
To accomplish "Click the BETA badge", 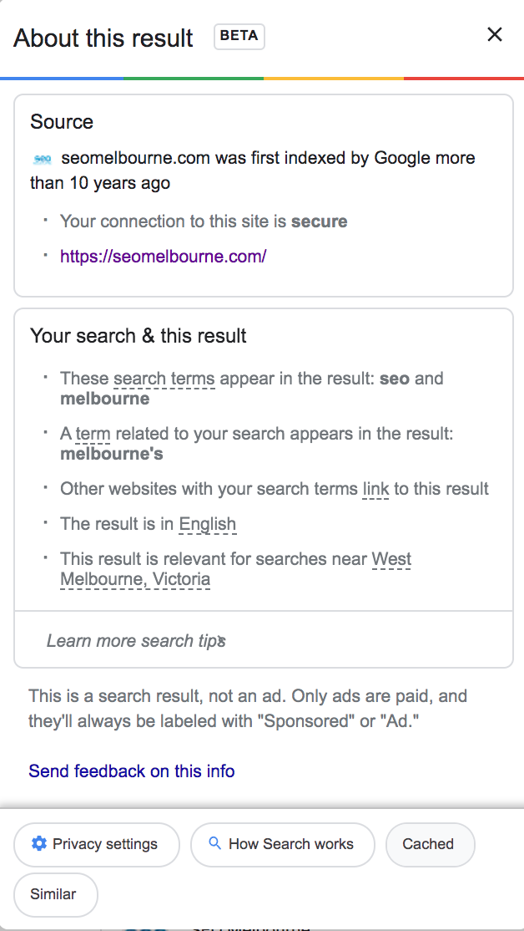I will tap(239, 37).
